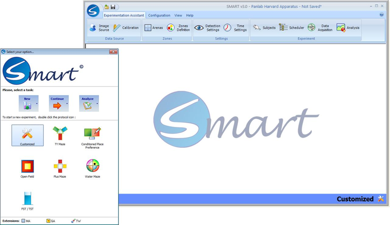Open the Calibration tool

[126, 28]
